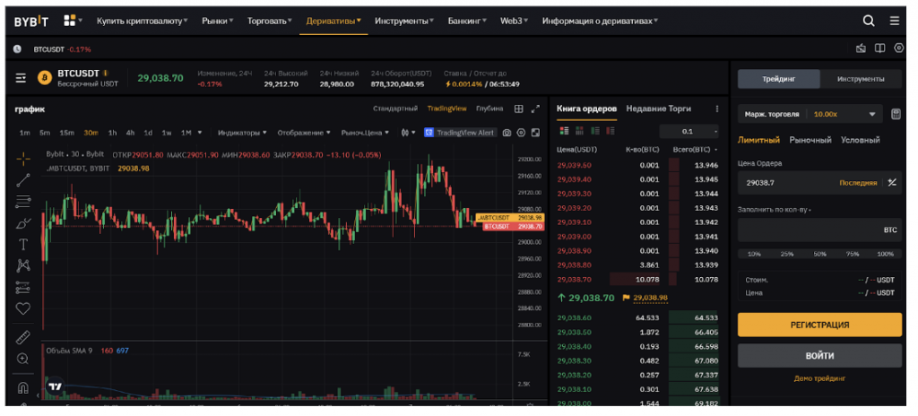Switch to Недавние Торги tab
918x416 pixels.
click(x=658, y=109)
